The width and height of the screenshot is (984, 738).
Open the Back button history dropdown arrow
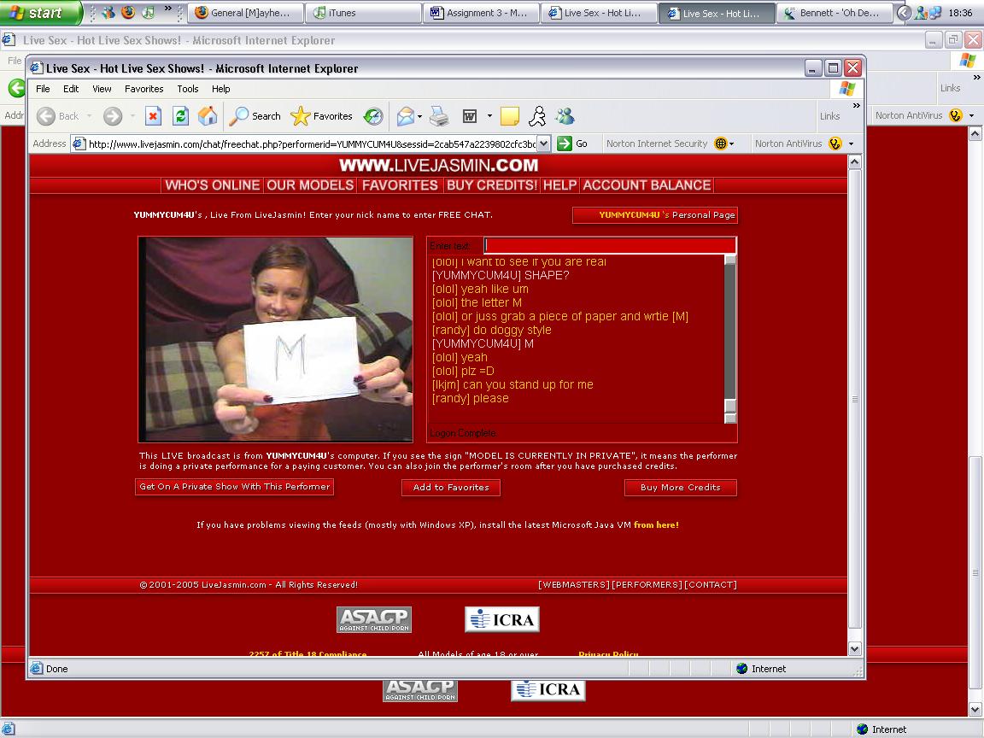(89, 116)
